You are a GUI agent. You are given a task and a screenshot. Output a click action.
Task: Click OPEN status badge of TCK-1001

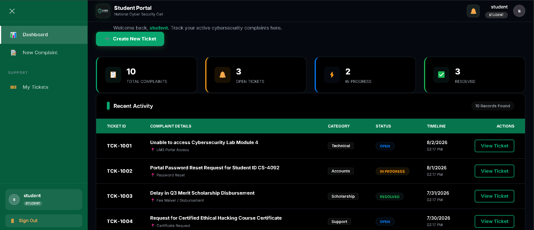click(385, 146)
